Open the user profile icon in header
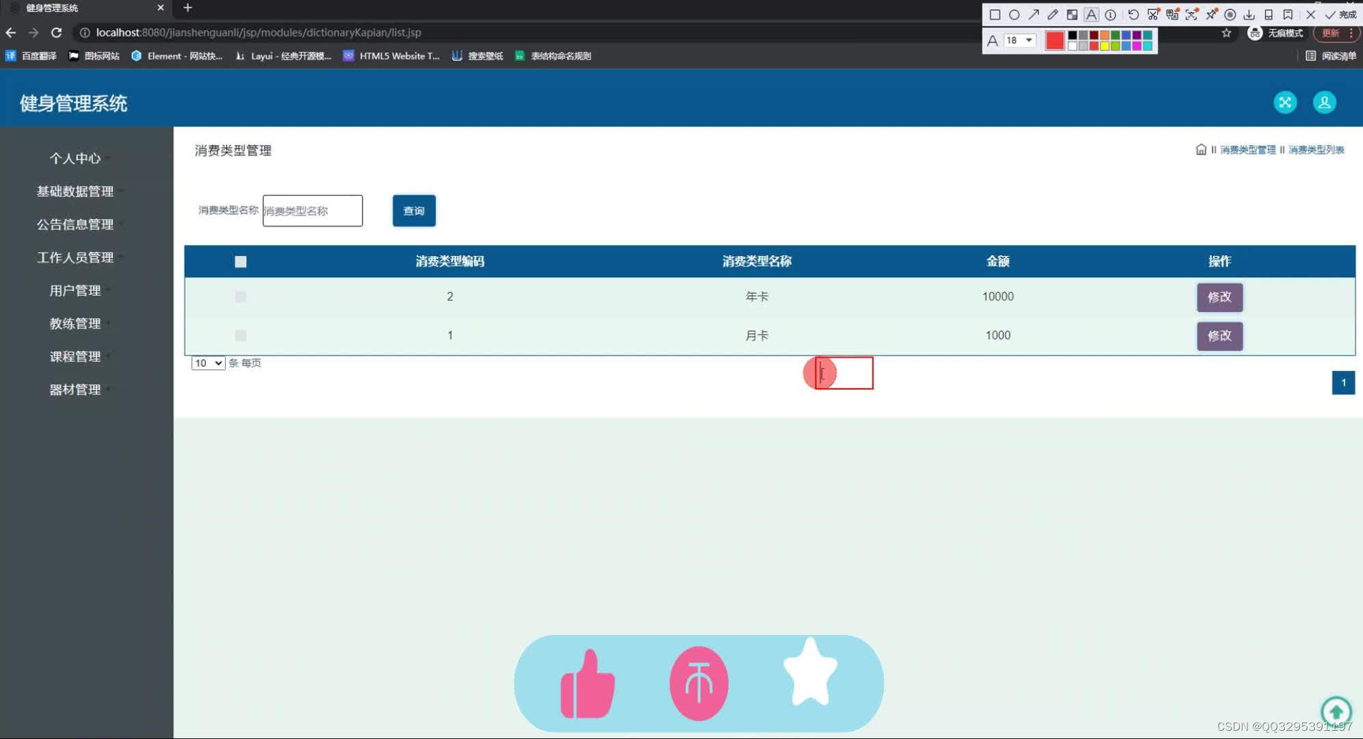This screenshot has height=739, width=1363. pyautogui.click(x=1325, y=103)
